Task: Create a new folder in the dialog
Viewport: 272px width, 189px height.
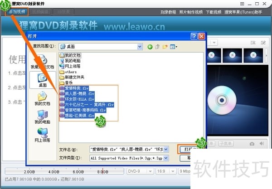Action: [x=165, y=47]
